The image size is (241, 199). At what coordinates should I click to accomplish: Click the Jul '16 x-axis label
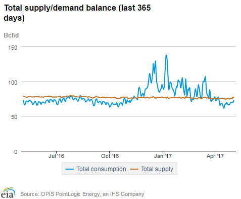click(x=56, y=156)
